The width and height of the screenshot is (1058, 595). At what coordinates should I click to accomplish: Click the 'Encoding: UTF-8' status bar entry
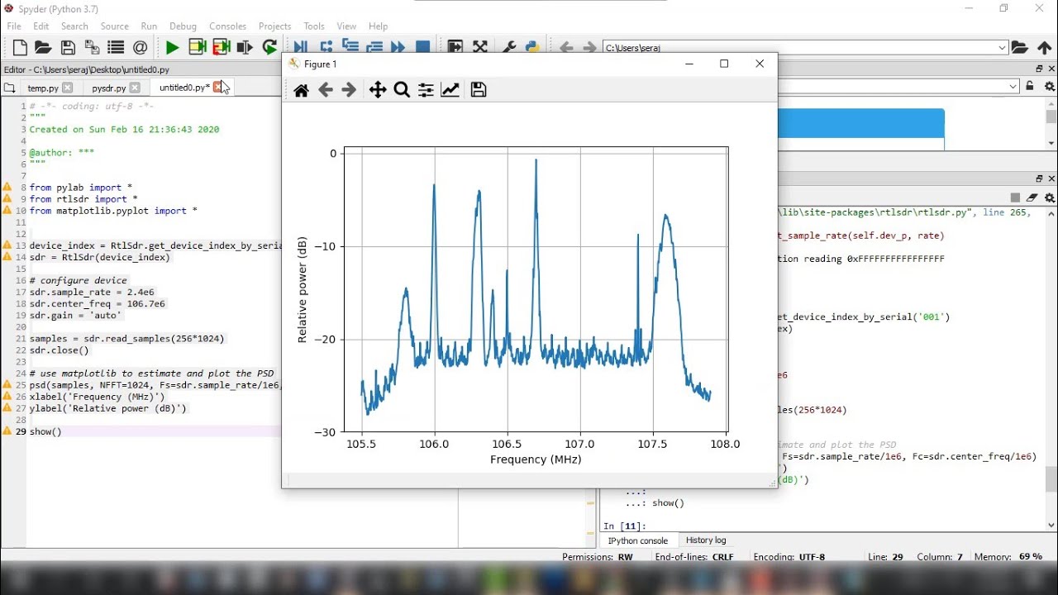(x=789, y=557)
